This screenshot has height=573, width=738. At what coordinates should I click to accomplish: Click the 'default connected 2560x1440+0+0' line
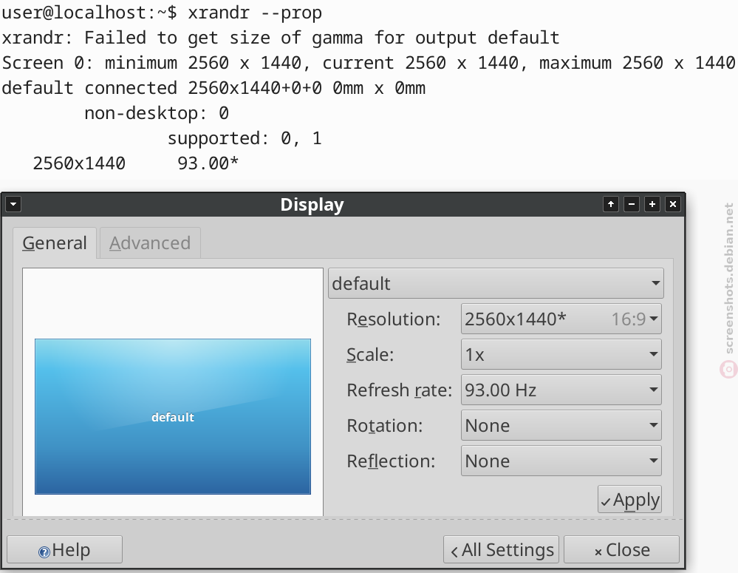click(213, 88)
